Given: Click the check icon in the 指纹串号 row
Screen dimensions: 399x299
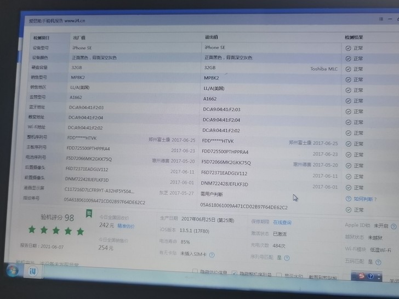Looking at the screenshot, I should coord(349,210).
